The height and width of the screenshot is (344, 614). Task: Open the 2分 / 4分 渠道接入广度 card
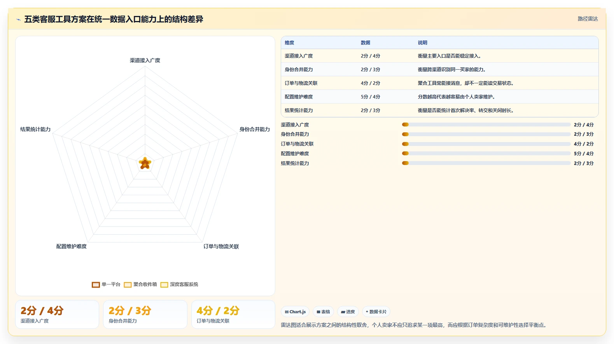pyautogui.click(x=57, y=314)
